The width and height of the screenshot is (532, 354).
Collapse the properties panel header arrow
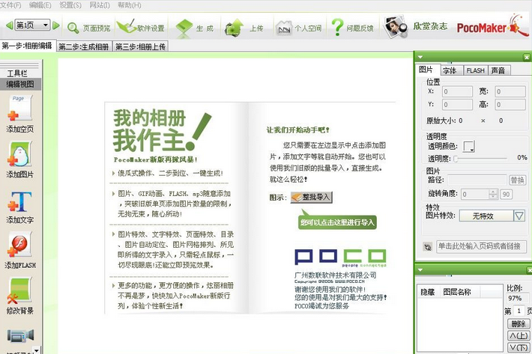click(x=420, y=57)
